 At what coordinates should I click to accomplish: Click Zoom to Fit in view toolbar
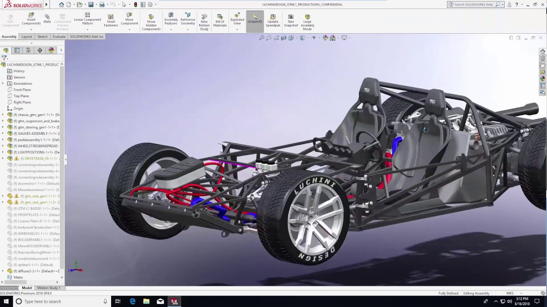click(x=262, y=38)
